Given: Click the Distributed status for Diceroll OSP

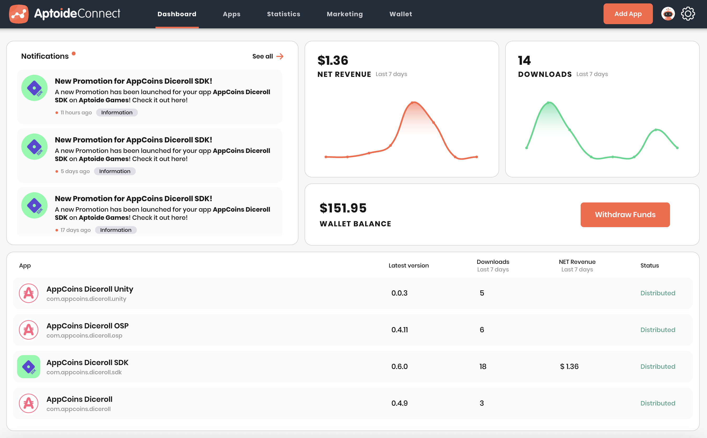Looking at the screenshot, I should point(658,330).
